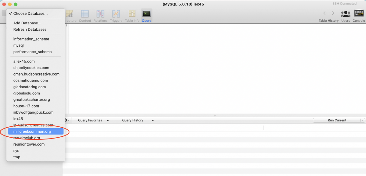Click the Run Current button
The height and width of the screenshot is (176, 366).
coord(337,120)
